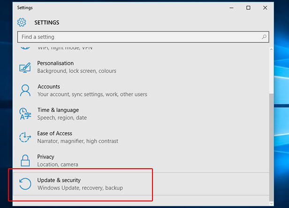The image size is (289, 208).
Task: Click 'Location, camera' description
Action: click(58, 164)
